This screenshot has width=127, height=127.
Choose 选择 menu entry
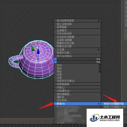point(77,78)
